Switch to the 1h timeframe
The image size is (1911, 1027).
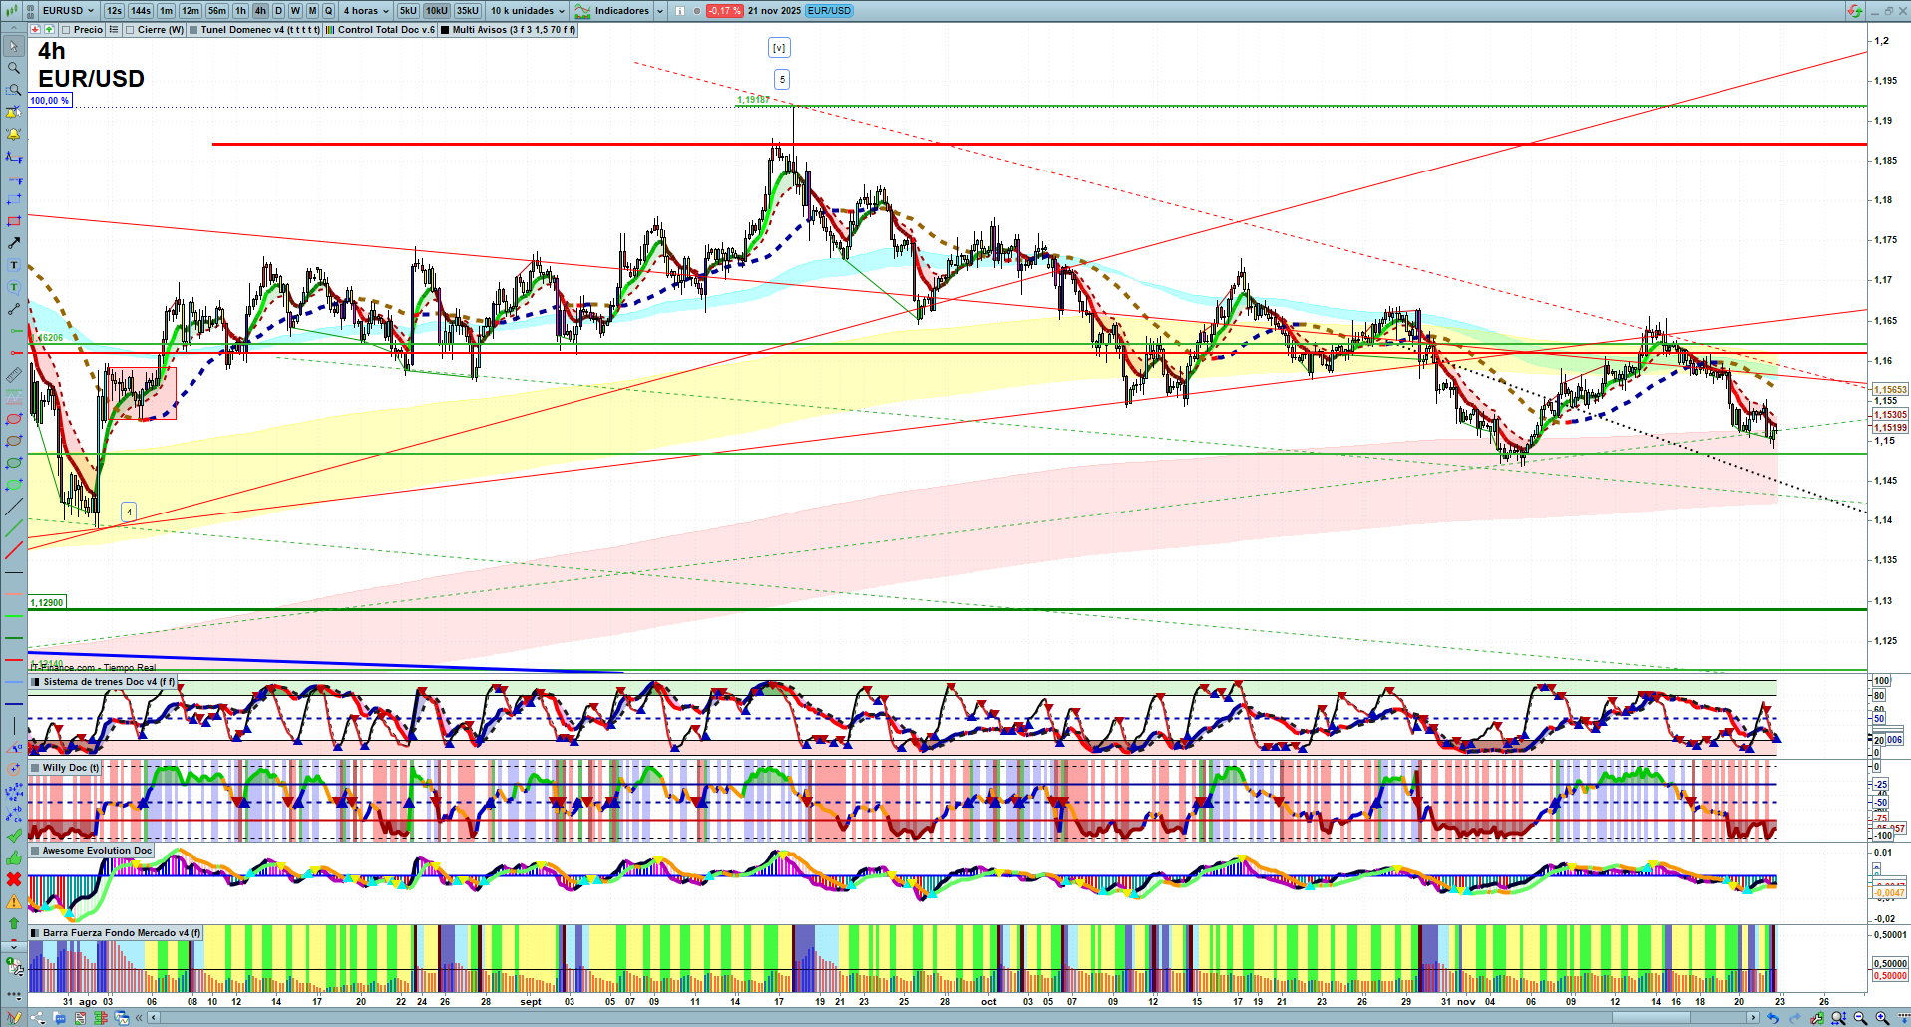click(x=240, y=11)
